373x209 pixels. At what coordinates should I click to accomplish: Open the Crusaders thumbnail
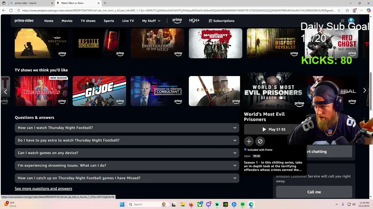tap(214, 91)
